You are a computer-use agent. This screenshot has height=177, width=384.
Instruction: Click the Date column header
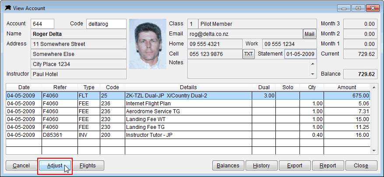click(24, 87)
